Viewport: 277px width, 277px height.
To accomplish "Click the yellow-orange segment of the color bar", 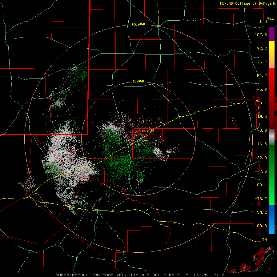I will click(x=272, y=55).
